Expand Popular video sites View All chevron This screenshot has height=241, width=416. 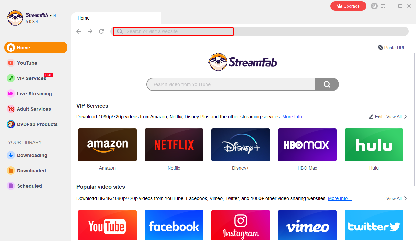406,198
